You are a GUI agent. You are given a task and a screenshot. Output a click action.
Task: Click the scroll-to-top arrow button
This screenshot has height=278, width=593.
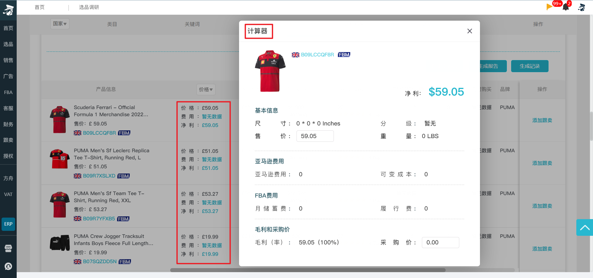584,227
